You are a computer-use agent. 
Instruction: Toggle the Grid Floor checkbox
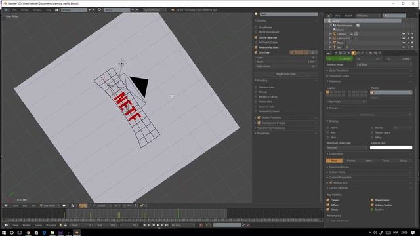[x=256, y=52]
